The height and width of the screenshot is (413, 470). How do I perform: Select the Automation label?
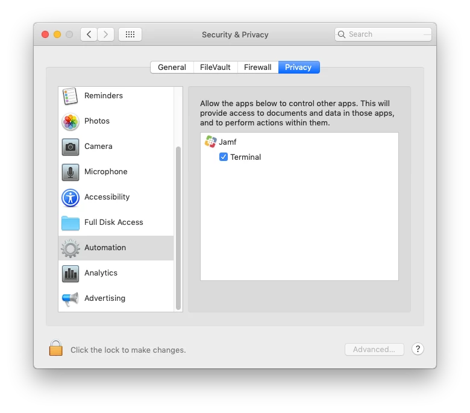[105, 248]
